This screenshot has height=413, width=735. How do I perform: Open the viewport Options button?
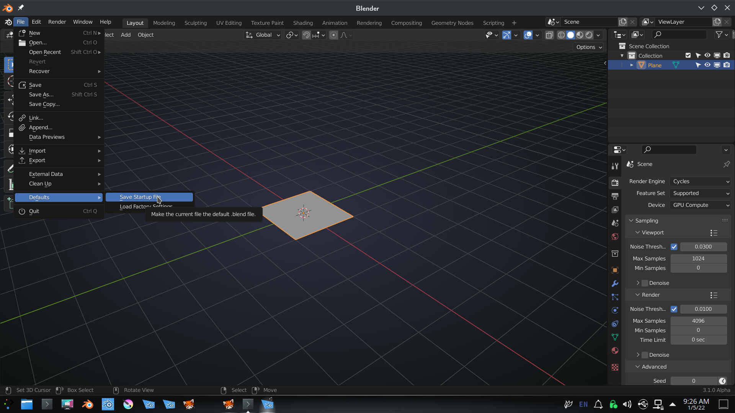tap(589, 47)
